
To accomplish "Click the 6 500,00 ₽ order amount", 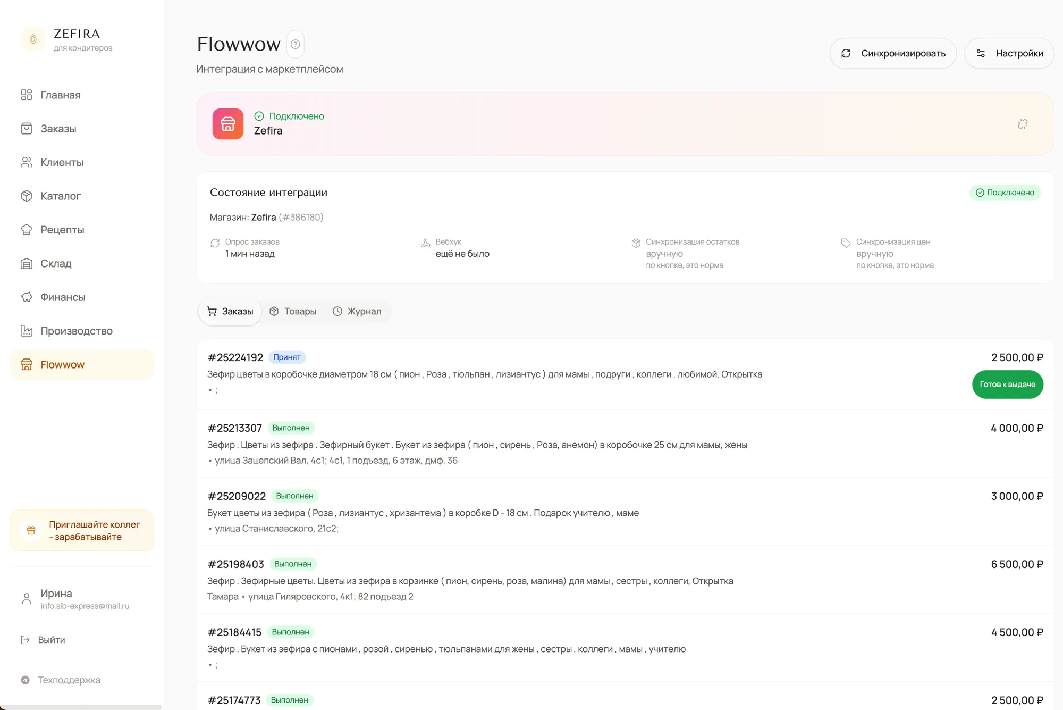I will coord(1017,564).
